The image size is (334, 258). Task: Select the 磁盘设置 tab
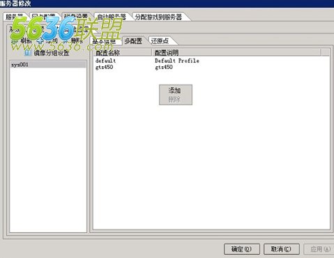77,17
